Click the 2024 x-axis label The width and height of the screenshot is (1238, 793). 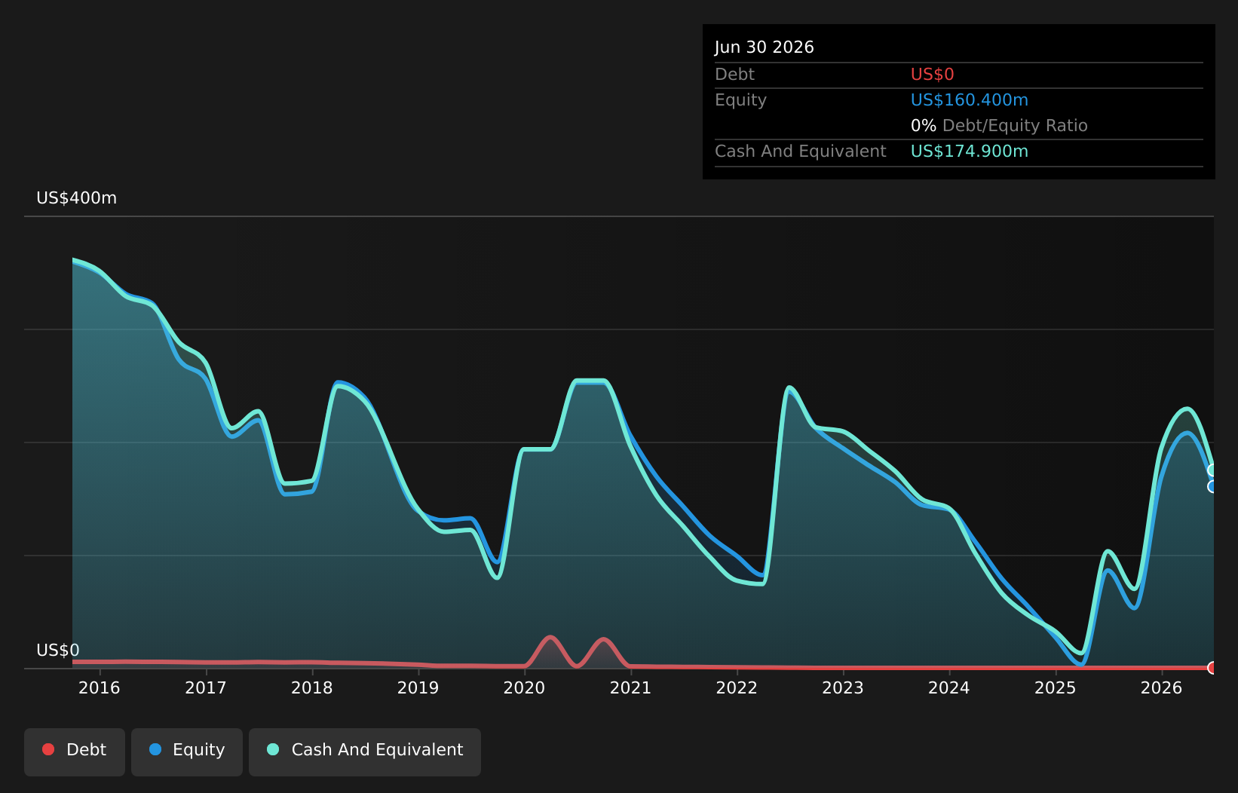click(x=949, y=687)
